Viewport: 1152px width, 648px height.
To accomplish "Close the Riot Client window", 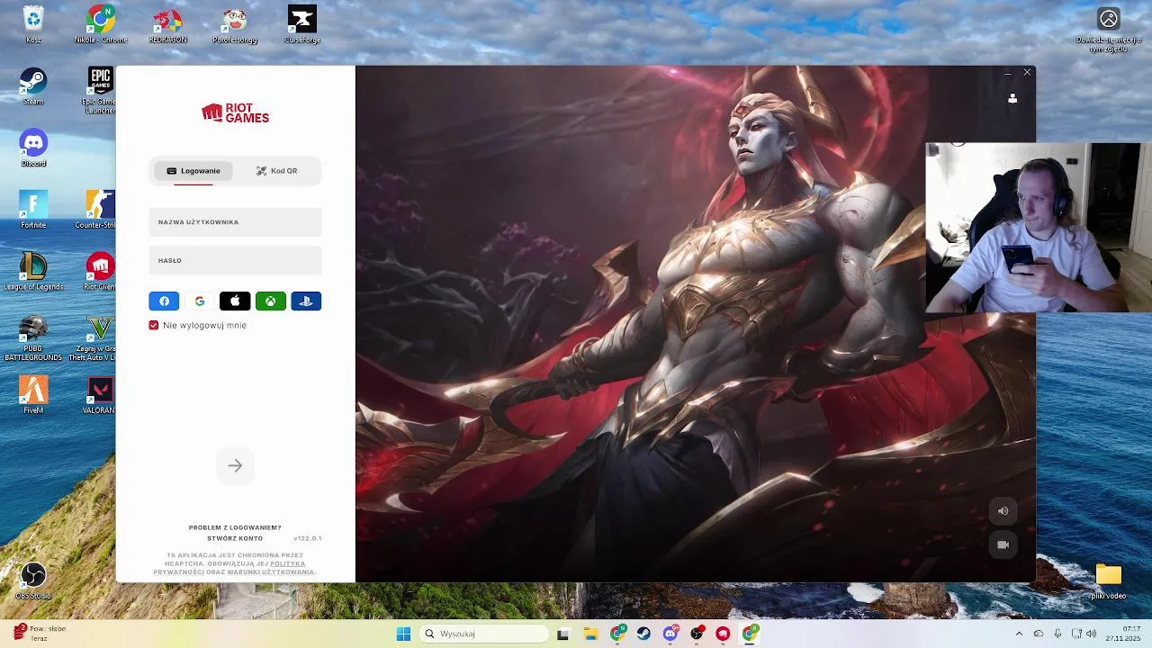I will click(1027, 72).
